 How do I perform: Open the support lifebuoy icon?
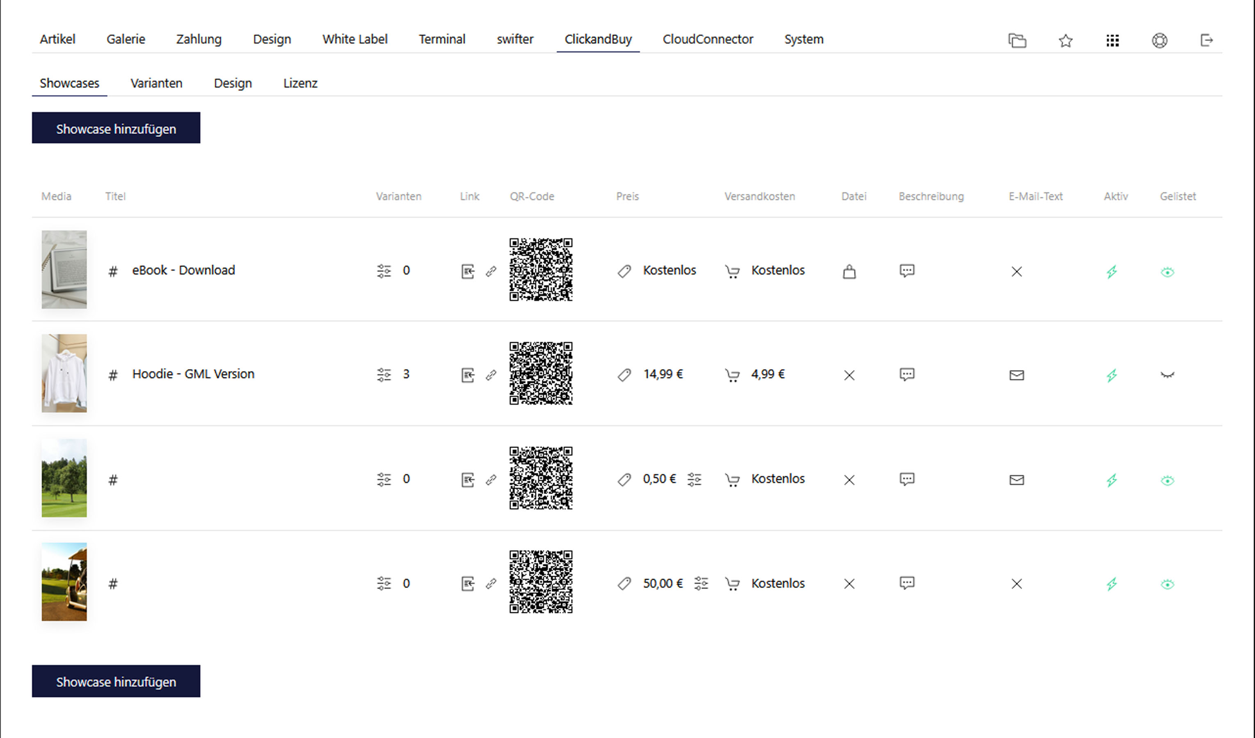(x=1159, y=40)
